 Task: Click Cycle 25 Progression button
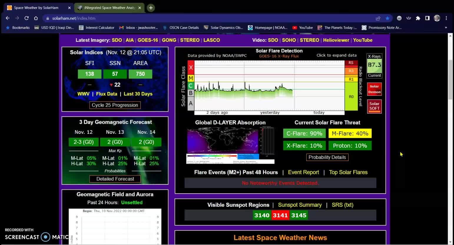[115, 105]
